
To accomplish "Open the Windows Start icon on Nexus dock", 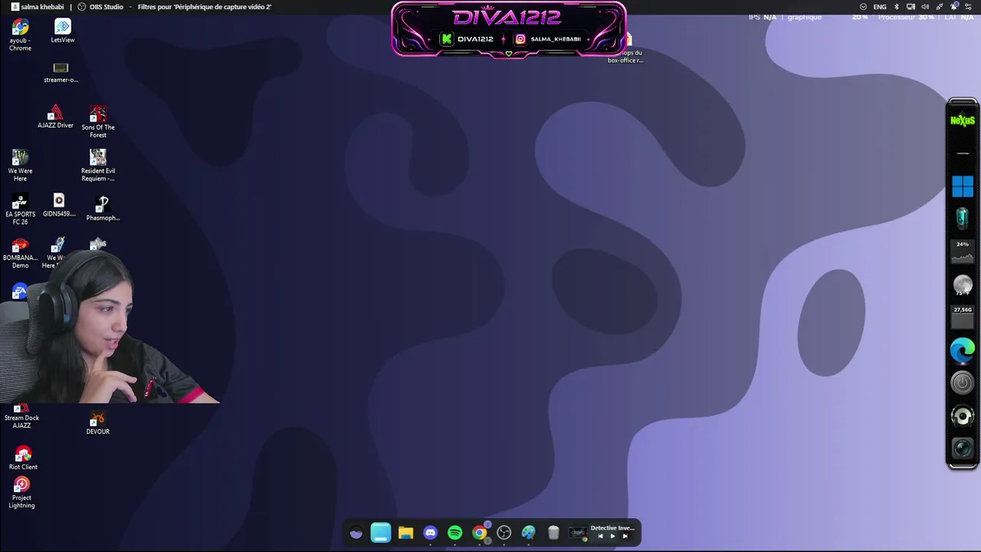I will click(963, 186).
